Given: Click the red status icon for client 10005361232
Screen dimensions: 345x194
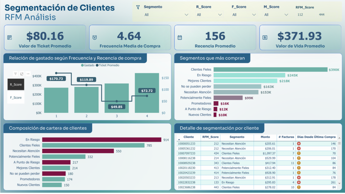Looking at the screenshot, I should (x=299, y=148).
